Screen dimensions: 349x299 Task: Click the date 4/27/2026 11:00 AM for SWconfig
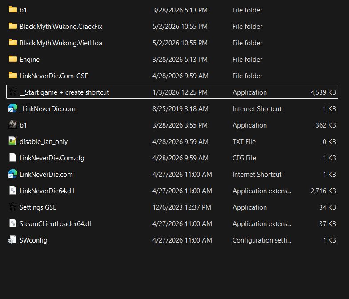(182, 240)
